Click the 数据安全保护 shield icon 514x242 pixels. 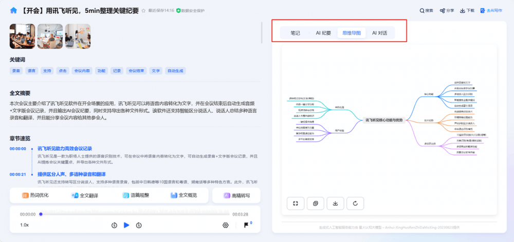(178, 10)
